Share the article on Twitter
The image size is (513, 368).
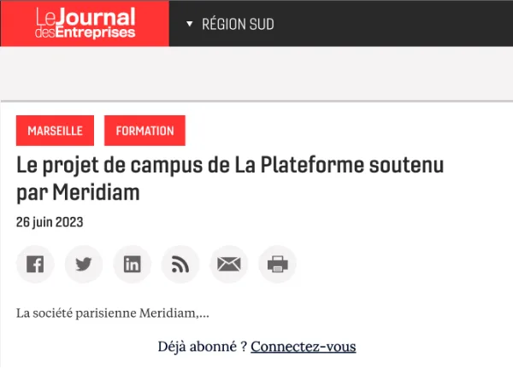pyautogui.click(x=84, y=265)
